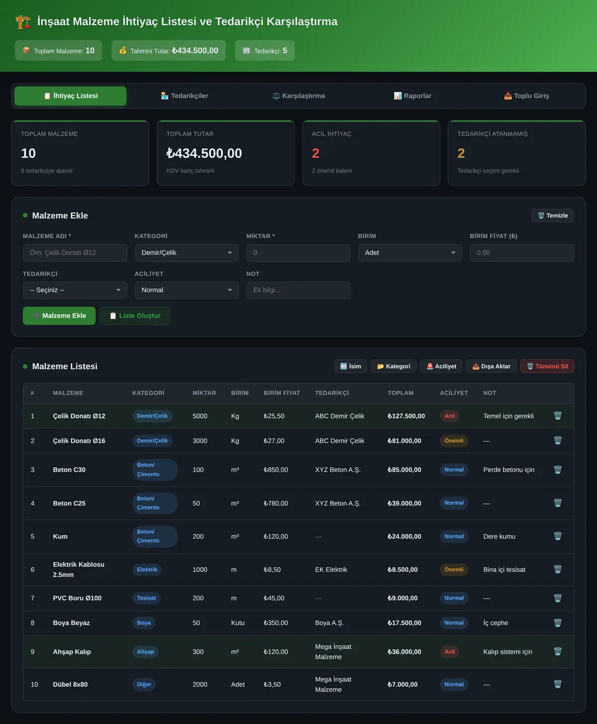
Task: Delete the Dübel 8x80 row
Action: [x=558, y=684]
